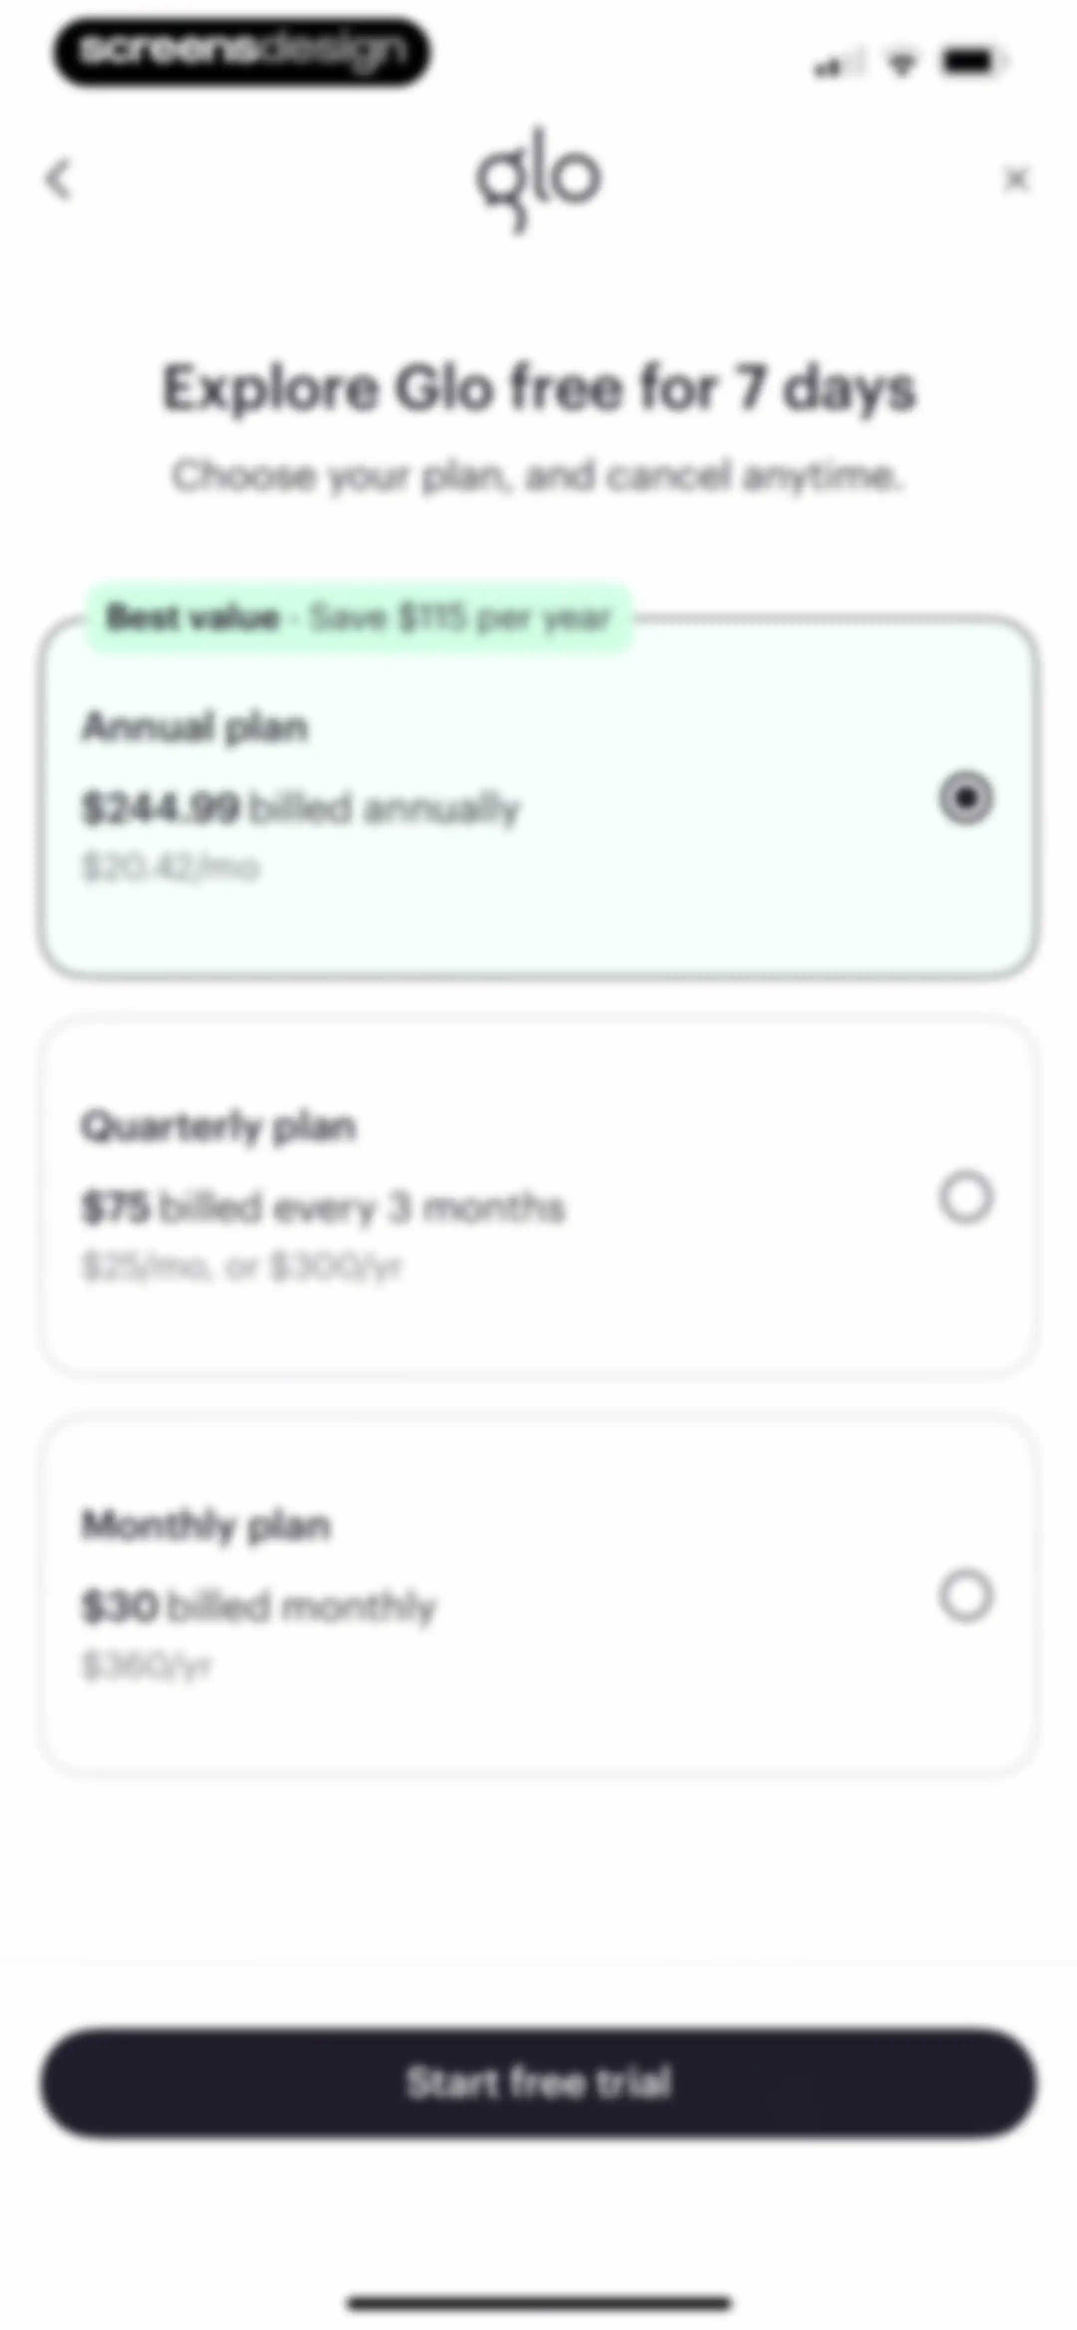Select the Annual plan radio button
1077x2330 pixels.
[966, 798]
